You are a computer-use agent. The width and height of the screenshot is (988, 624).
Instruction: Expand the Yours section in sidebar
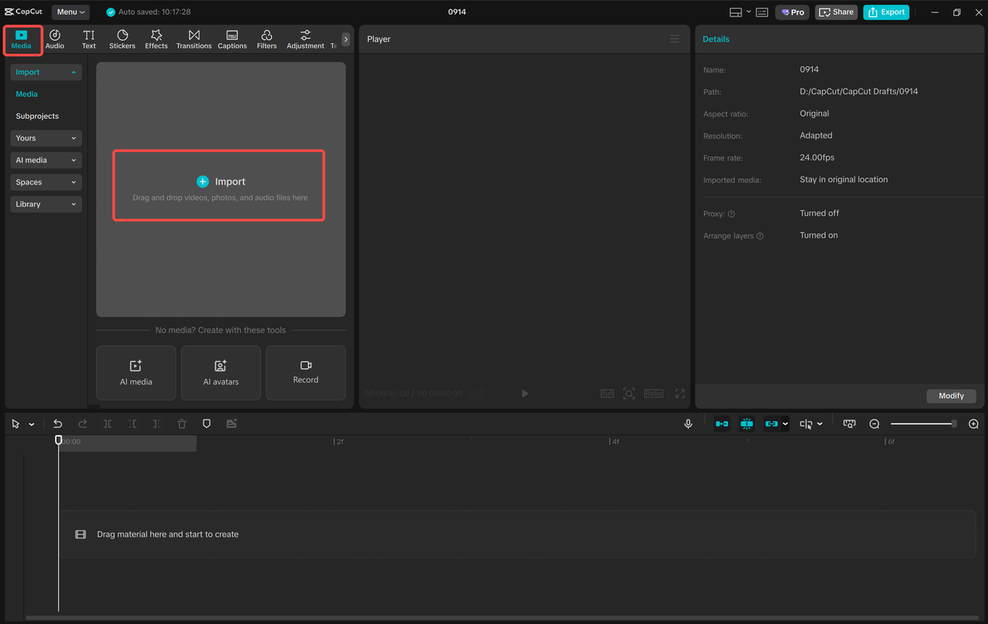tap(46, 138)
